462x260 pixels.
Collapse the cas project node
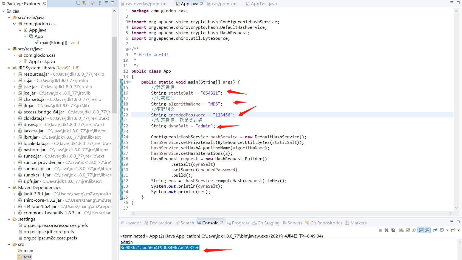[3, 11]
